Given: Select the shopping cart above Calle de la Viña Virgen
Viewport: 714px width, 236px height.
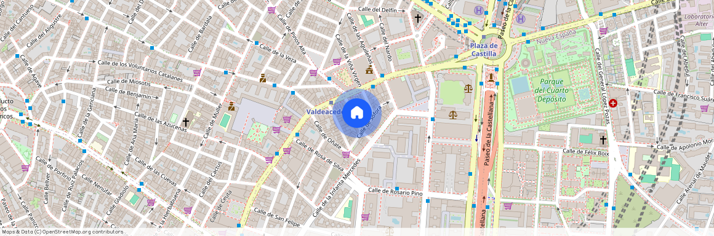Looking at the screenshot, I should pyautogui.click(x=337, y=61).
